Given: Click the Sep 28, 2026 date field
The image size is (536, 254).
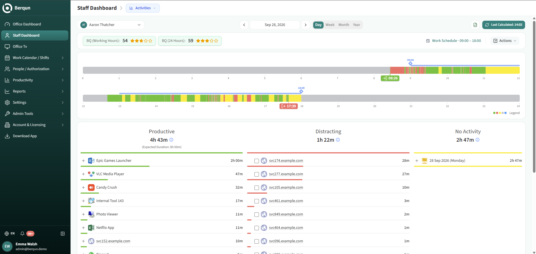Looking at the screenshot, I should click(275, 25).
